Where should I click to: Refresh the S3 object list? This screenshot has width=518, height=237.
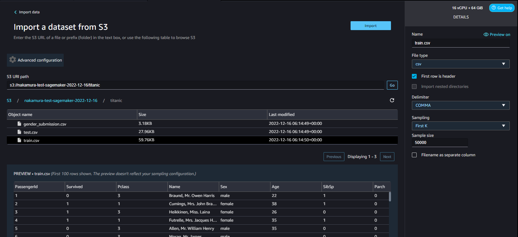[392, 100]
